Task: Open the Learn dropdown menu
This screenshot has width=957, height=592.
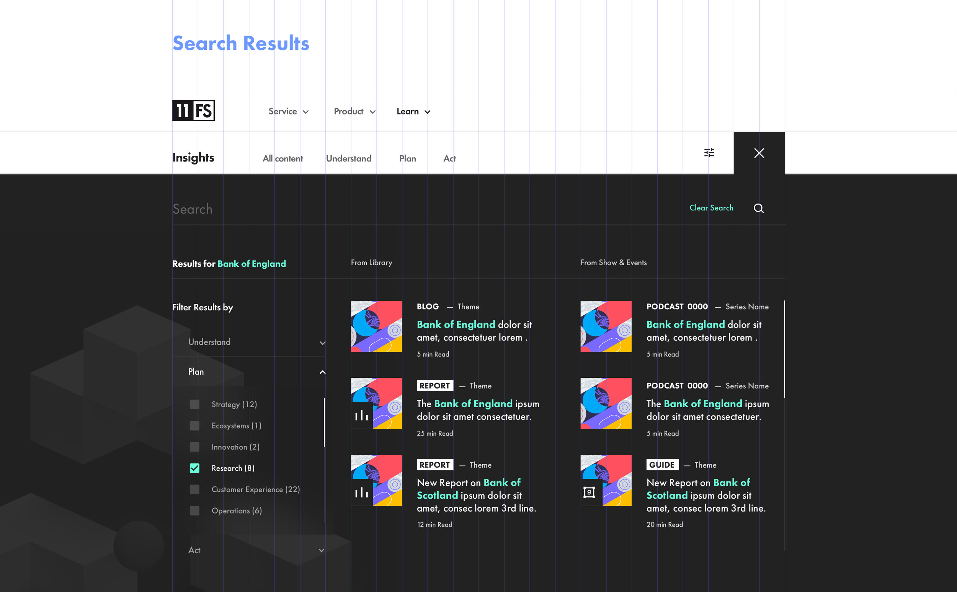Action: [x=413, y=112]
